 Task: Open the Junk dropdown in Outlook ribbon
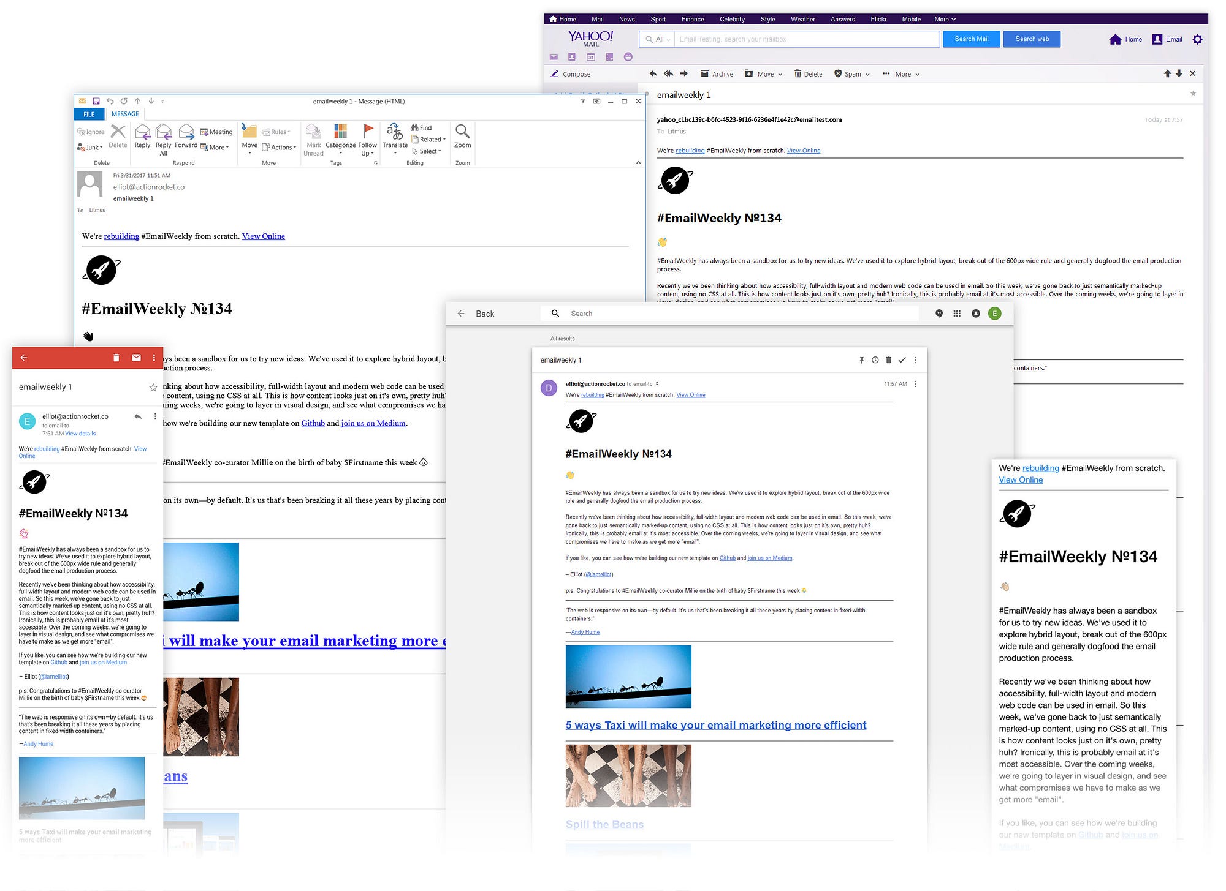click(x=89, y=147)
